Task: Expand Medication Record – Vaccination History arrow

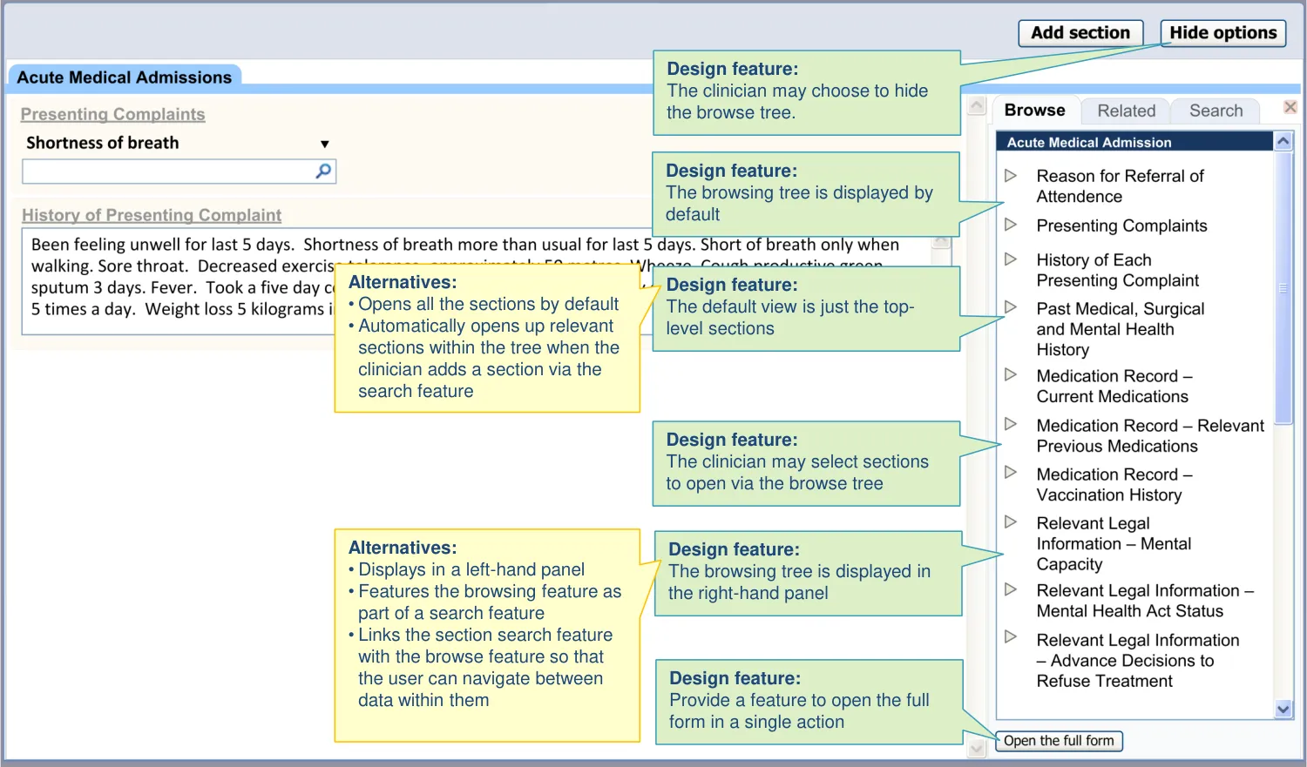Action: pyautogui.click(x=1011, y=473)
